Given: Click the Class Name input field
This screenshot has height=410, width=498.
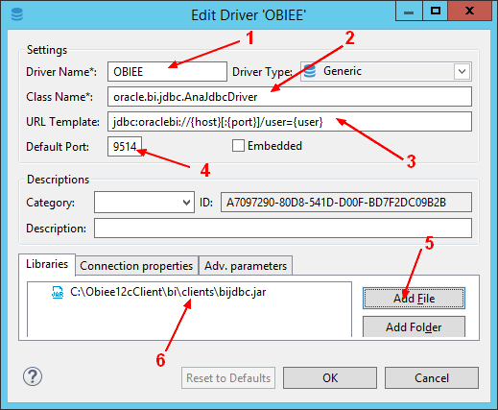Looking at the screenshot, I should pos(290,96).
